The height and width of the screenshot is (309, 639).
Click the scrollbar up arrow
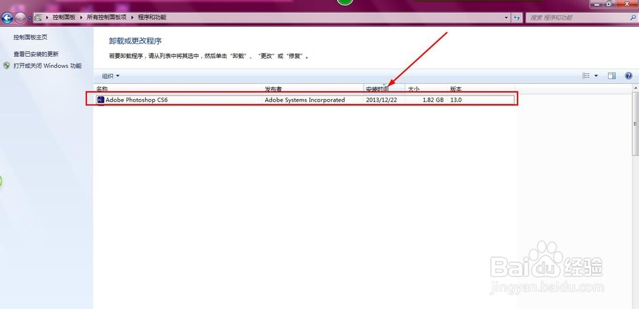(x=635, y=88)
